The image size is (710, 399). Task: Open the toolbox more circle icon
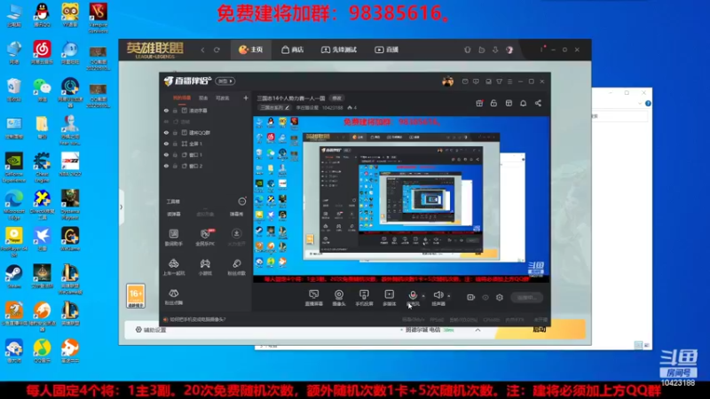click(x=242, y=201)
